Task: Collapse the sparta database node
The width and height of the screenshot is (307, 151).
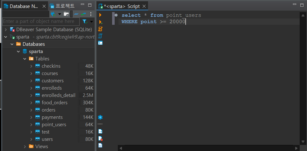Action: (18, 51)
